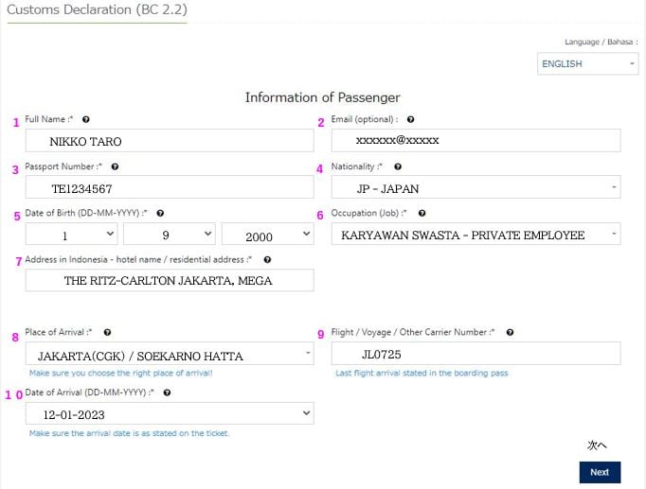Open the Language dropdown showing ENGLISH
This screenshot has width=646, height=489.
[587, 64]
